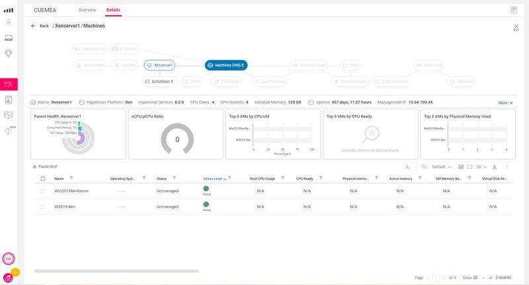The width and height of the screenshot is (529, 285).
Task: Sort by Stress Level column arrow
Action: point(225,179)
